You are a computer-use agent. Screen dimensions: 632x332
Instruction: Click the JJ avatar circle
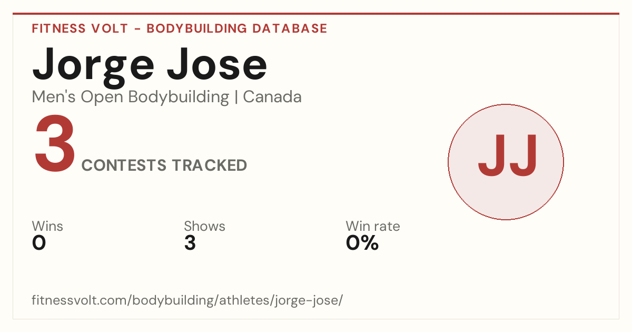[506, 162]
